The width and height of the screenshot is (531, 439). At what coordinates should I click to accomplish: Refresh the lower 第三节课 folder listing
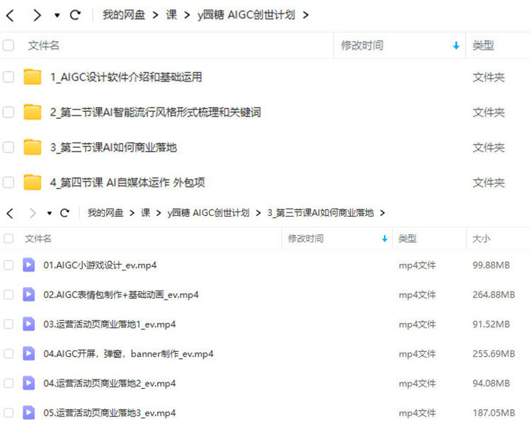click(x=64, y=213)
